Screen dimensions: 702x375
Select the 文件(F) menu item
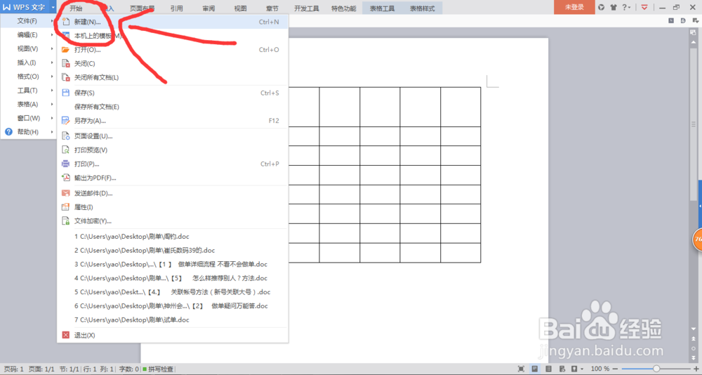28,21
